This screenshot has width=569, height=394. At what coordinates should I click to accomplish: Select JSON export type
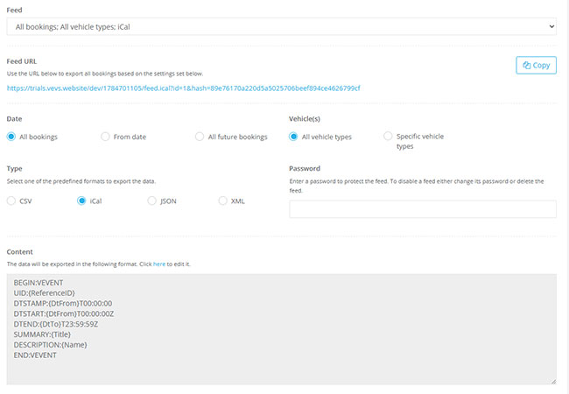pos(151,201)
